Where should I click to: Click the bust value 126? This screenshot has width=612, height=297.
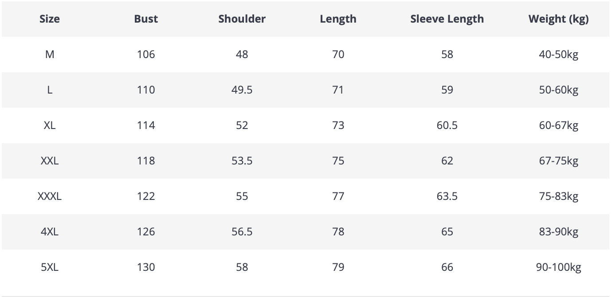pyautogui.click(x=146, y=232)
